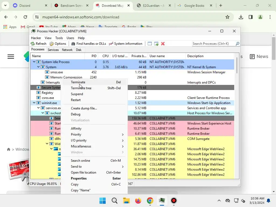The width and height of the screenshot is (276, 207).
Task: Open Chrome three-dot menu
Action: [270, 17]
